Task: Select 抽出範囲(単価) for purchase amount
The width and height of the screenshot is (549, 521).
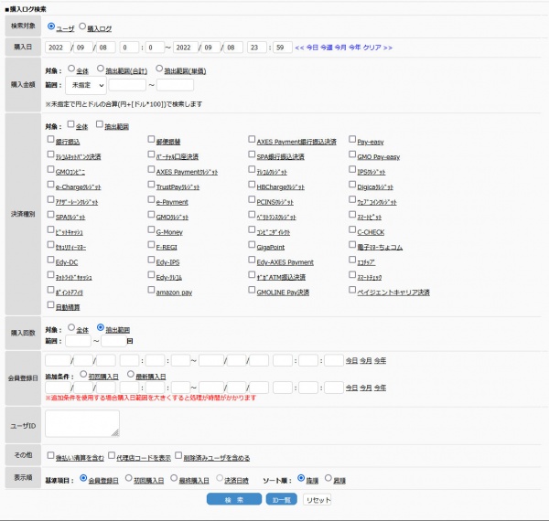Action: tap(159, 69)
